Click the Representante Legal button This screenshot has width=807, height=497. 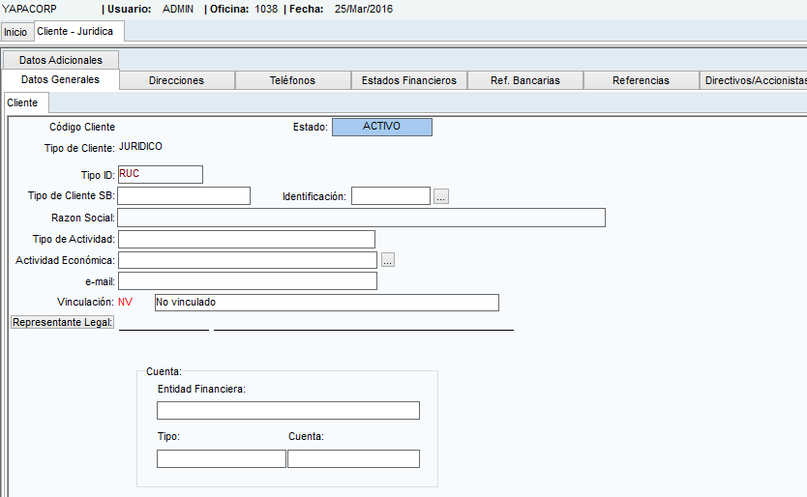pyautogui.click(x=62, y=323)
